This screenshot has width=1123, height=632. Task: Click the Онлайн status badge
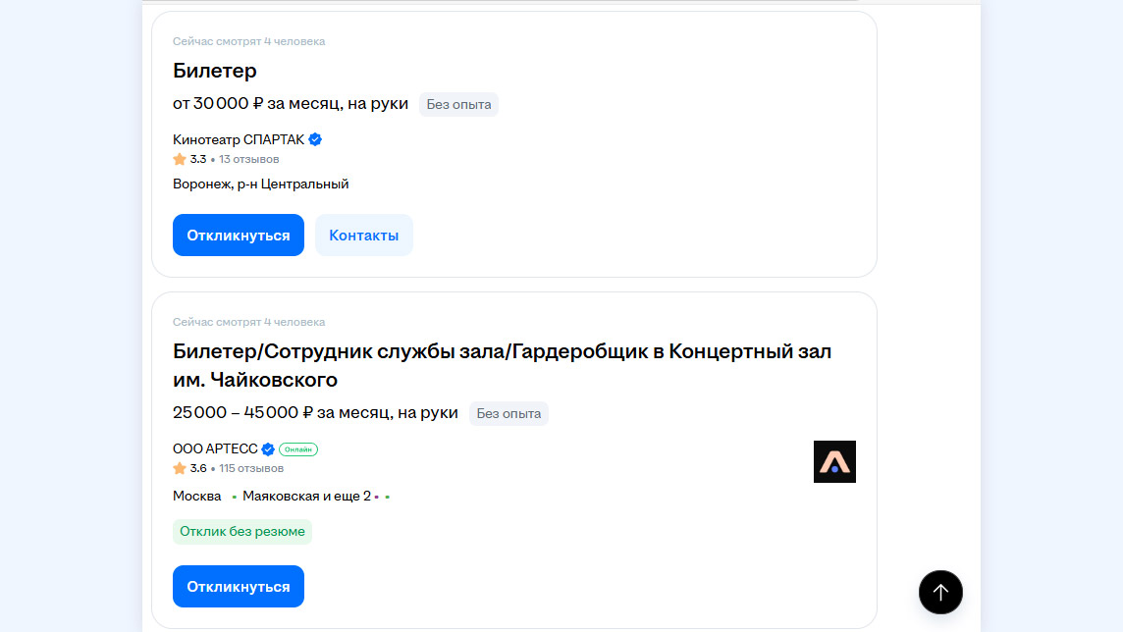point(298,449)
